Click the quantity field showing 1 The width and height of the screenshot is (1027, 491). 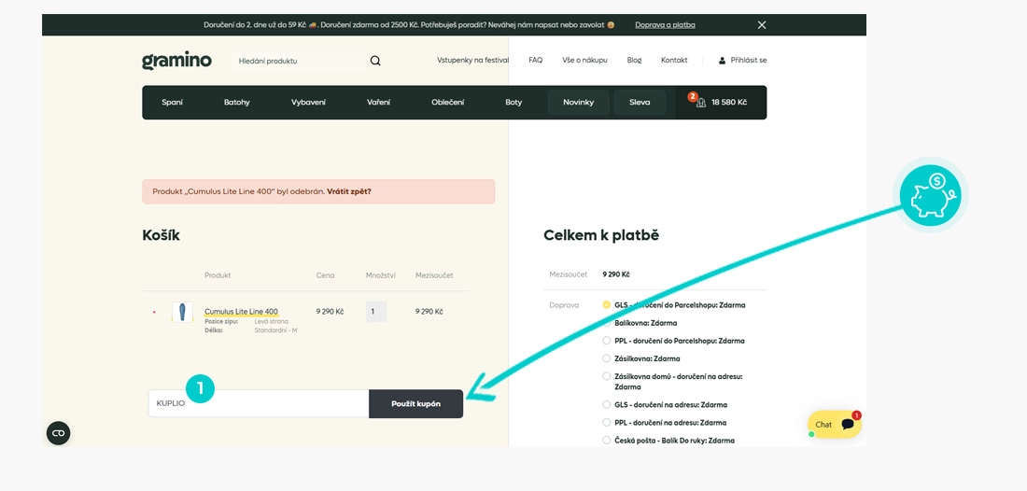pos(376,312)
